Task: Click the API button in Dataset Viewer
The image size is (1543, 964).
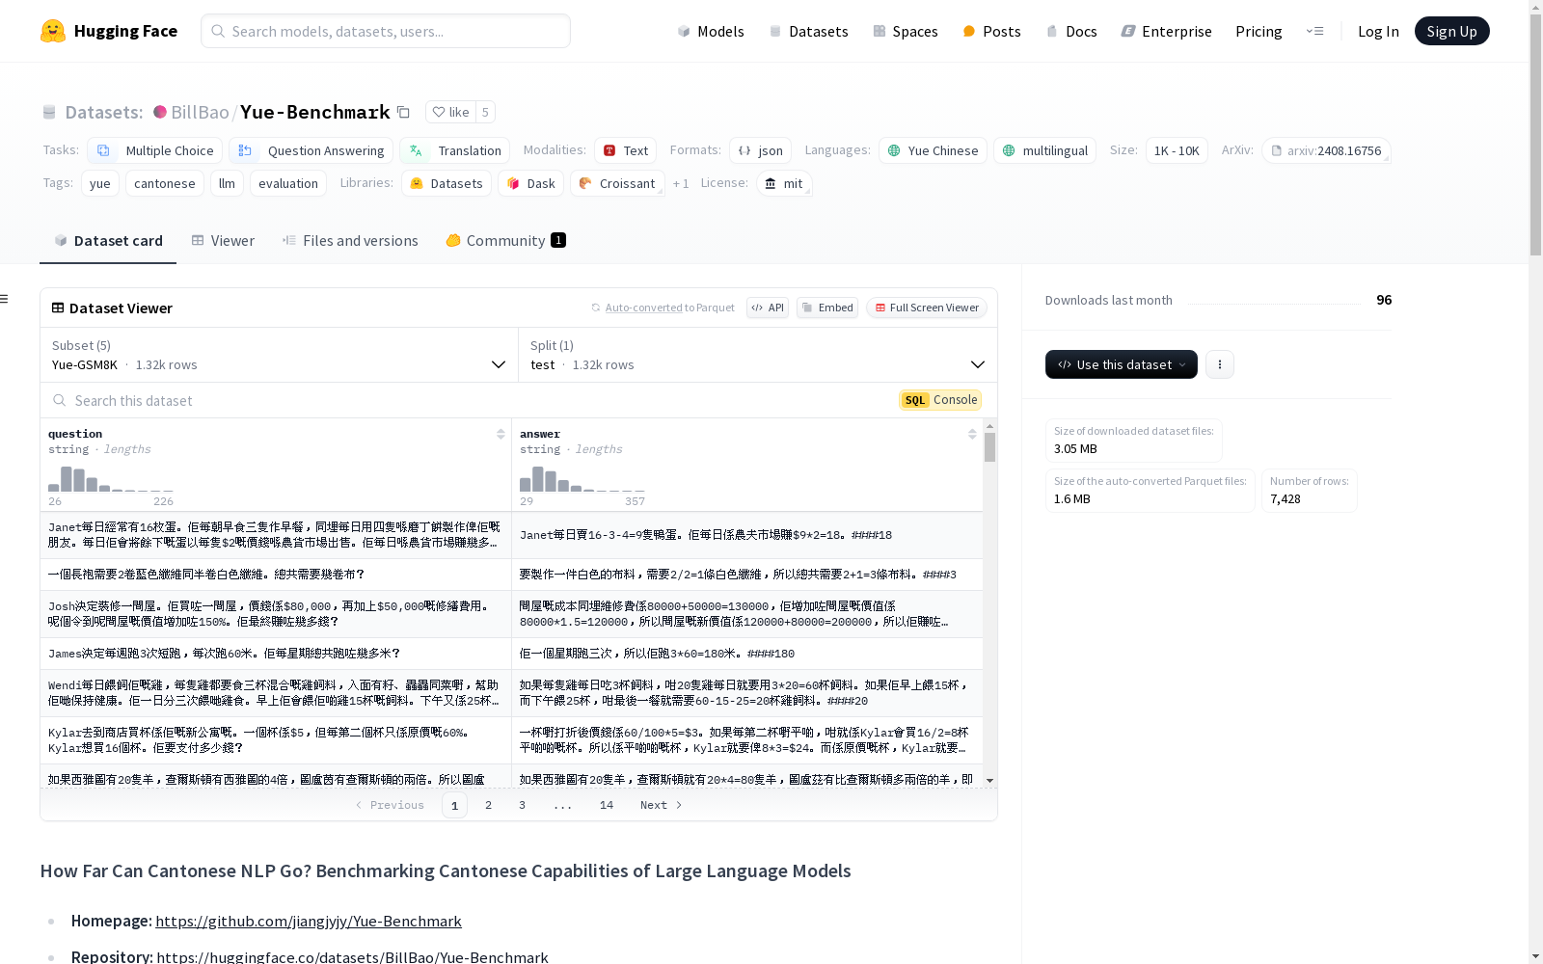Action: [768, 308]
